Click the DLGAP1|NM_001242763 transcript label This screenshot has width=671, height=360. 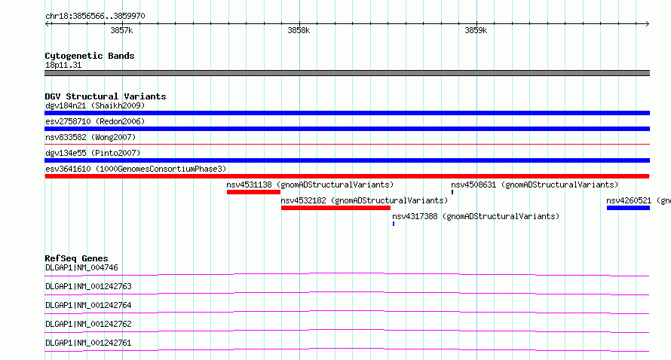click(x=88, y=286)
